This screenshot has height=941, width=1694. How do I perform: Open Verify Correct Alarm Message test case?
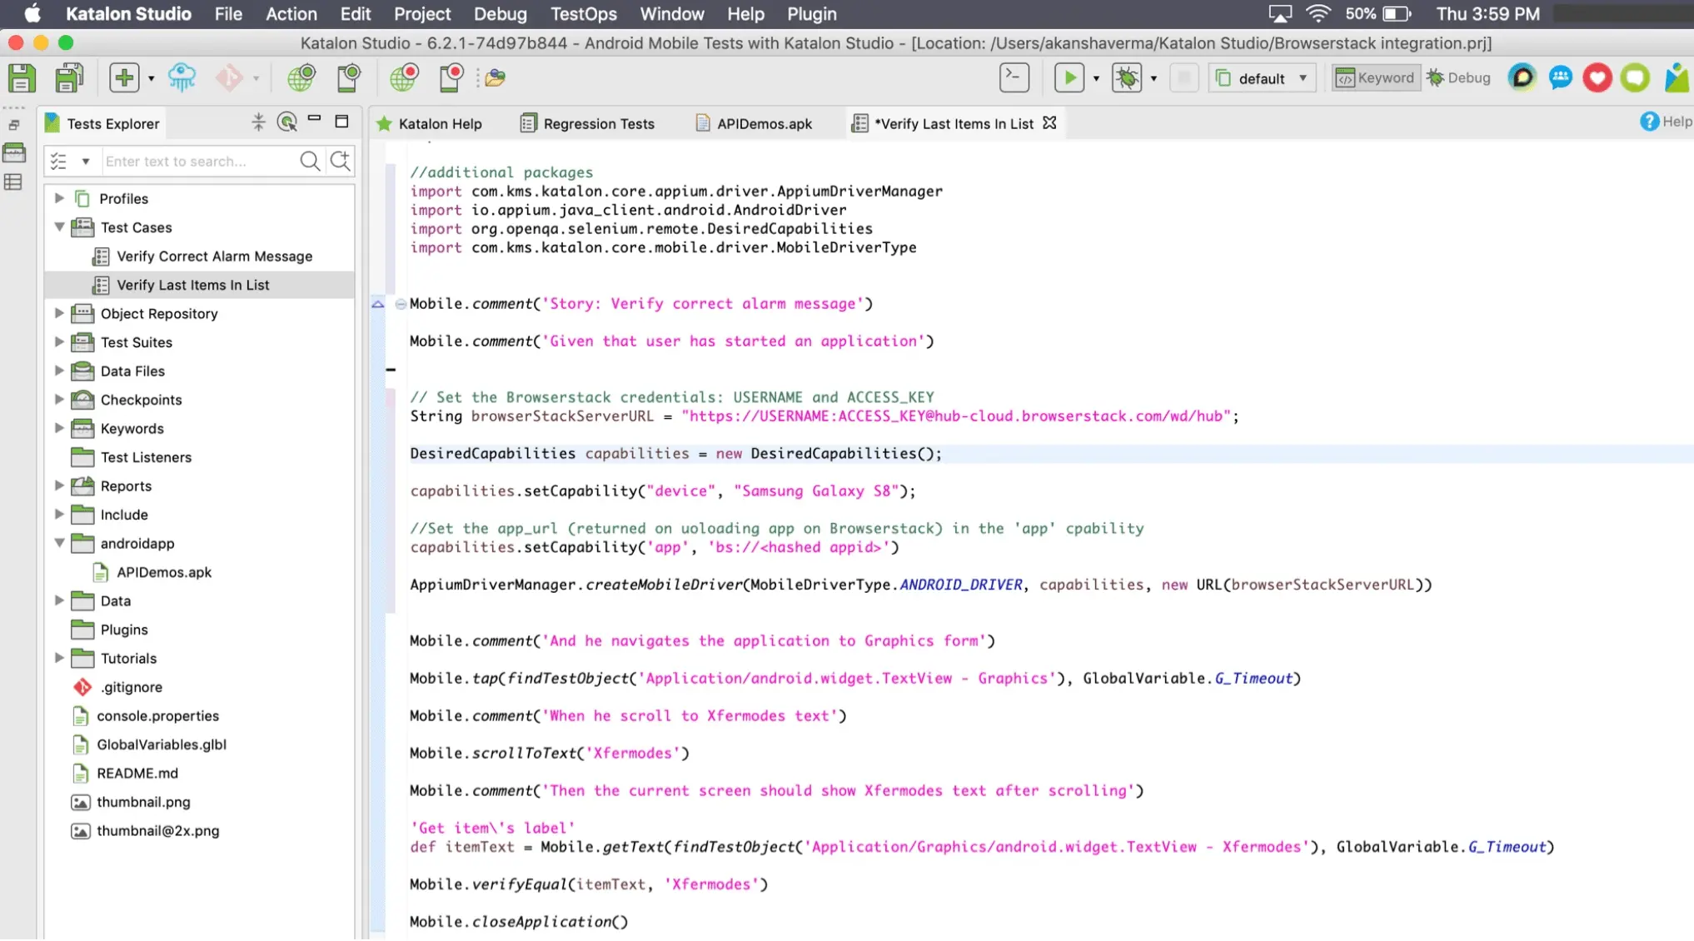point(214,256)
